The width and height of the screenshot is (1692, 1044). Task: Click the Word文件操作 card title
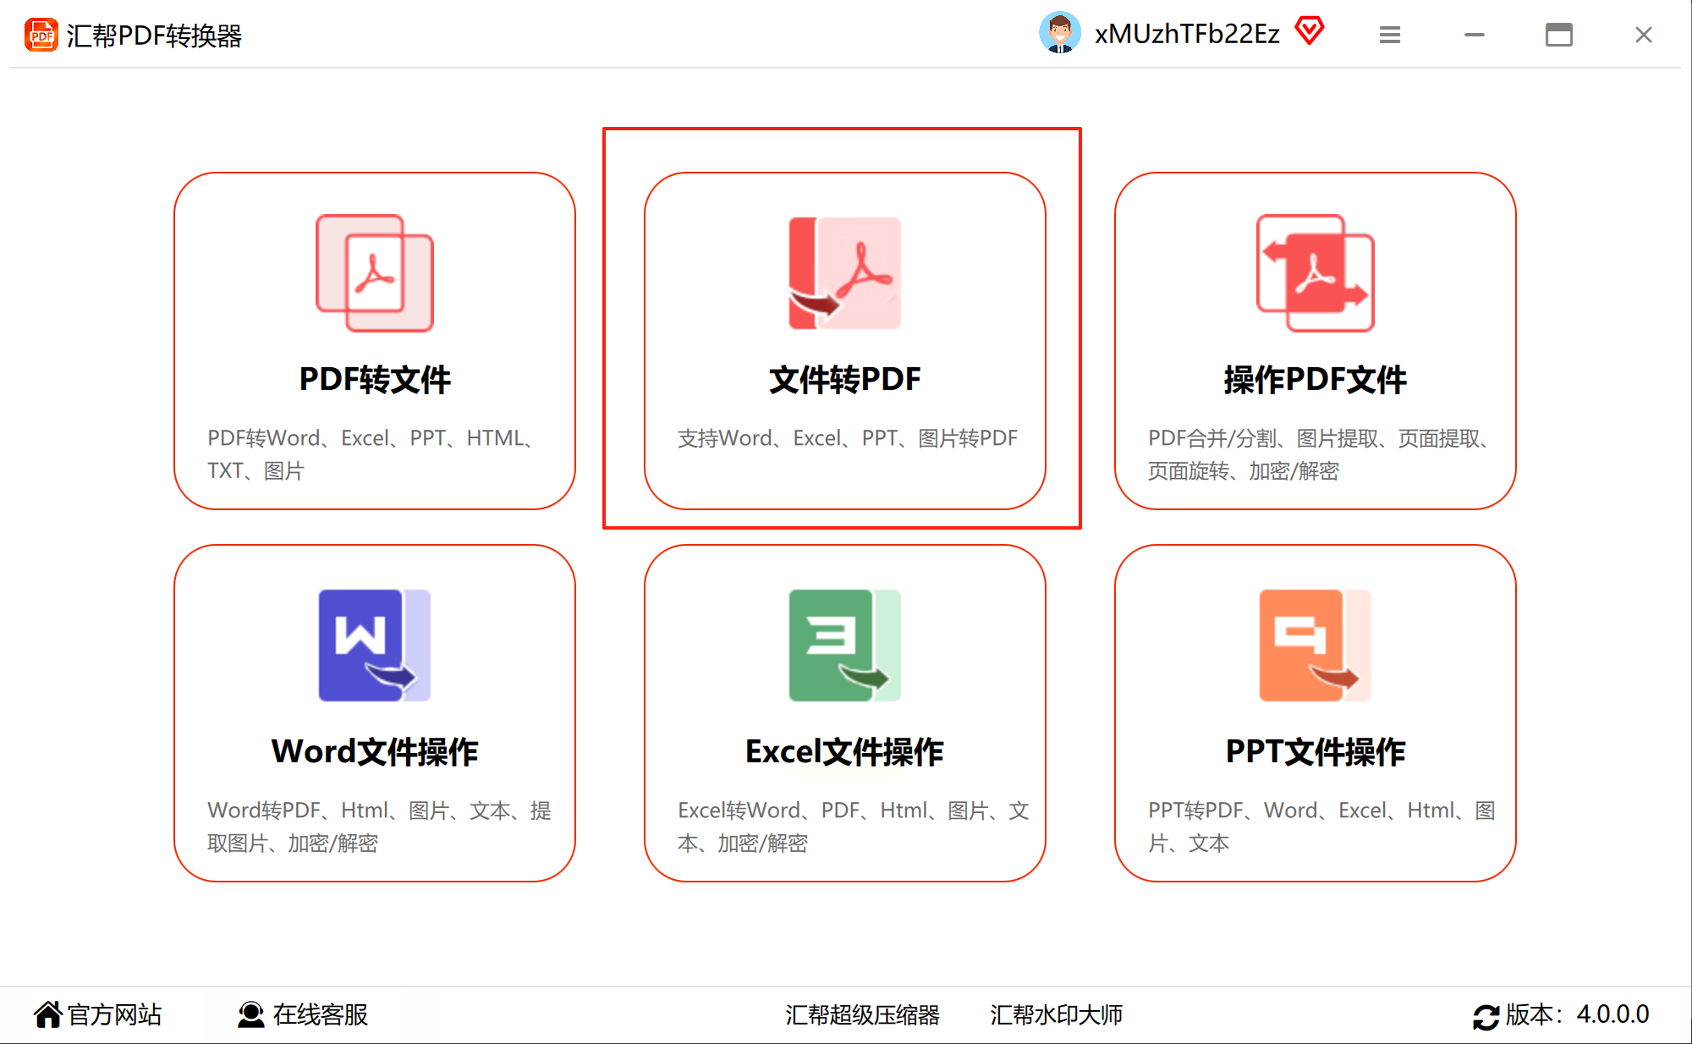coord(375,751)
